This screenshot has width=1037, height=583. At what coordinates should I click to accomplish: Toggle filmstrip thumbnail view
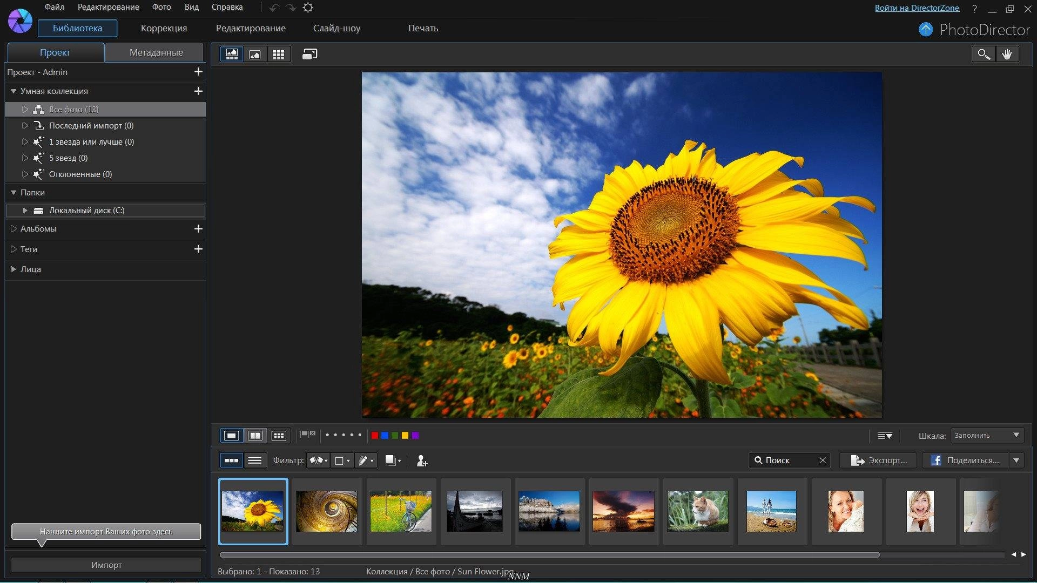coord(231,460)
